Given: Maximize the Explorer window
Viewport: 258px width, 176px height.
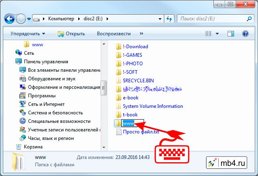Looking at the screenshot, I should pyautogui.click(x=230, y=4).
